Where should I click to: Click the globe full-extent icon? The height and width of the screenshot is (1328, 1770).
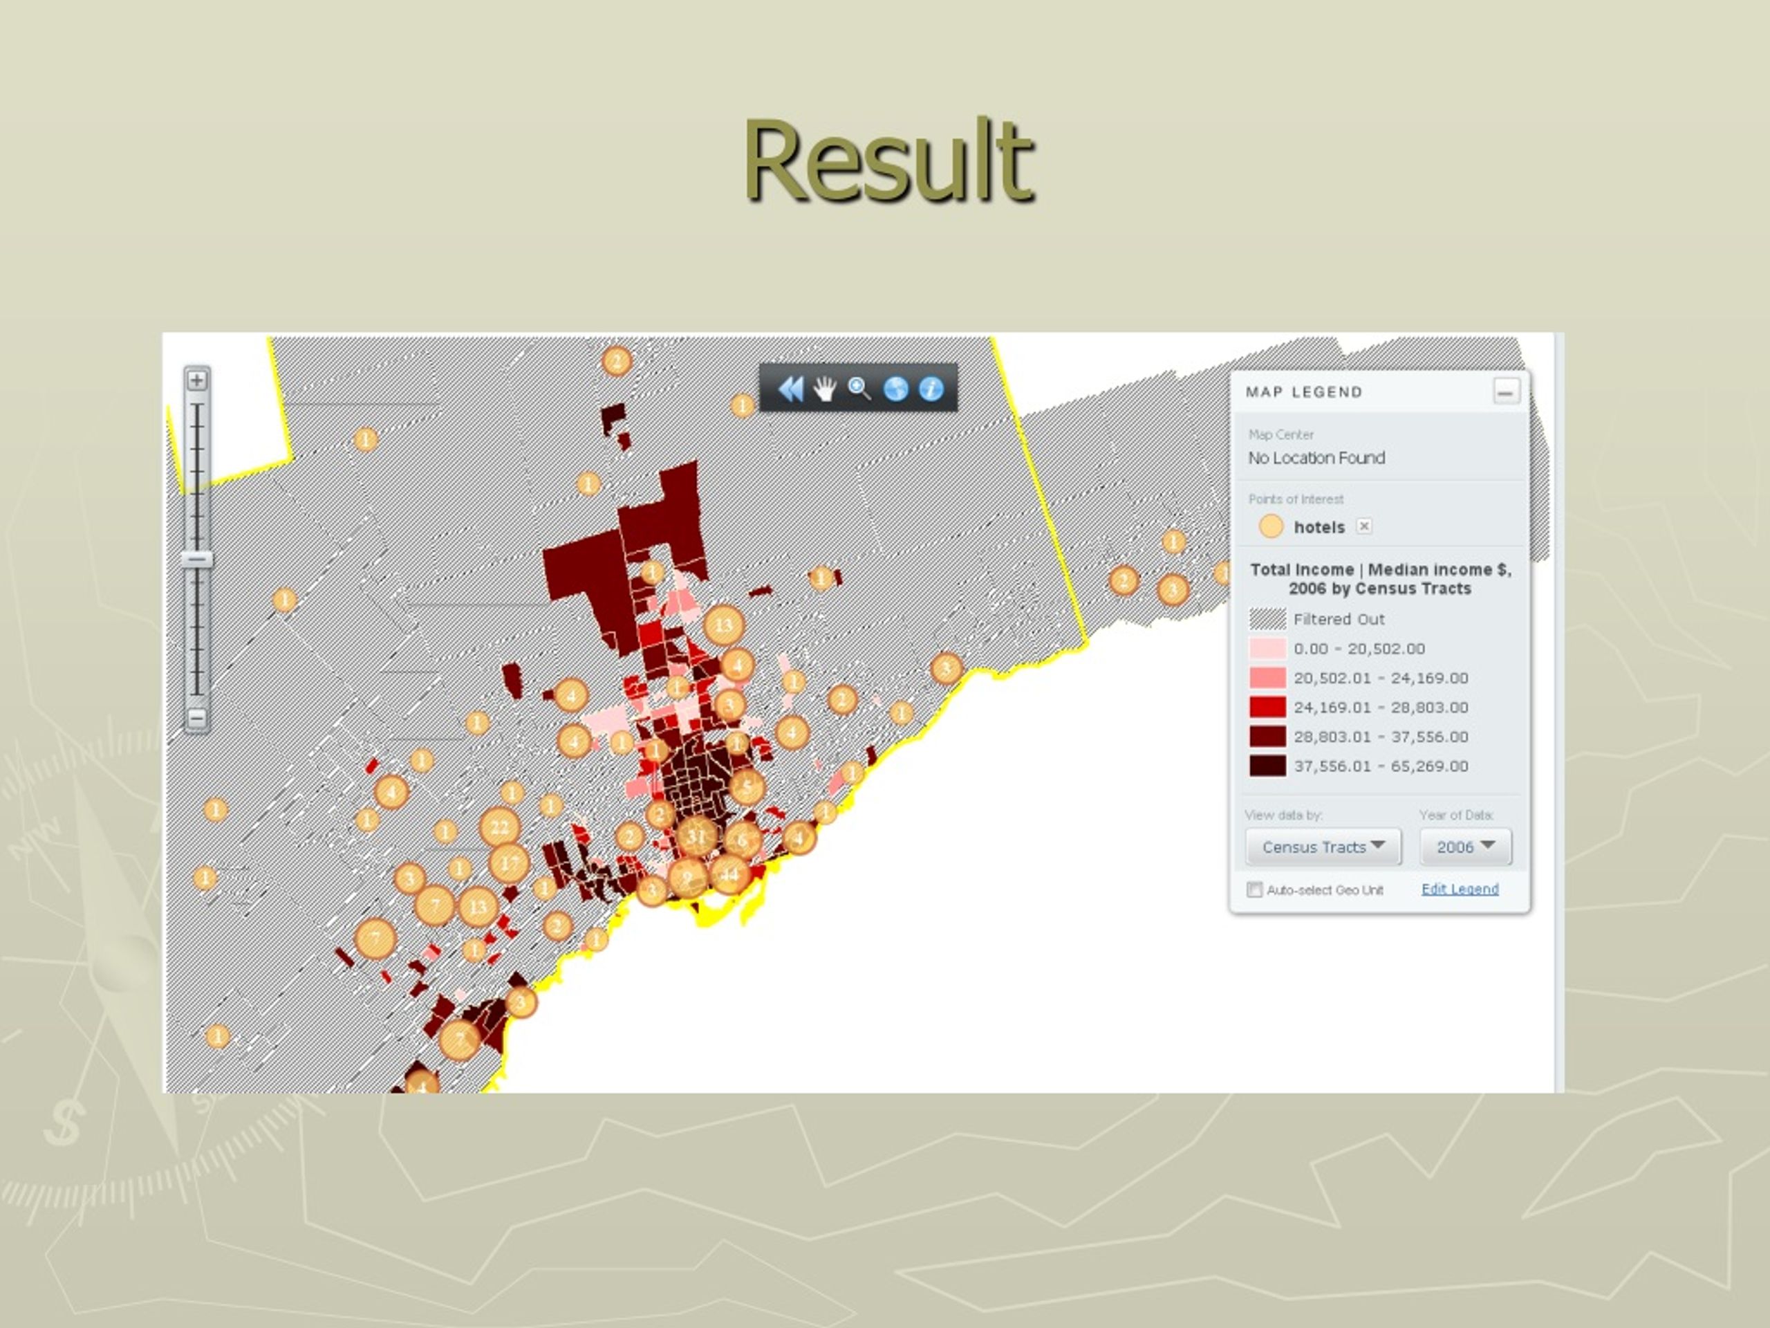pyautogui.click(x=895, y=389)
